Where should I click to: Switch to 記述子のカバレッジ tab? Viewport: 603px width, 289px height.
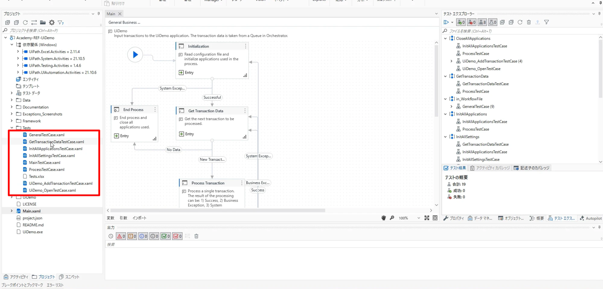pos(532,168)
